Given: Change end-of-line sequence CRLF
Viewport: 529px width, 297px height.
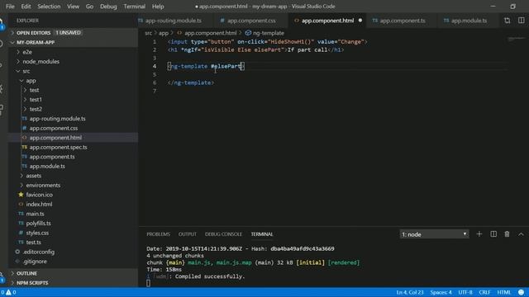Looking at the screenshot, I should [484, 292].
